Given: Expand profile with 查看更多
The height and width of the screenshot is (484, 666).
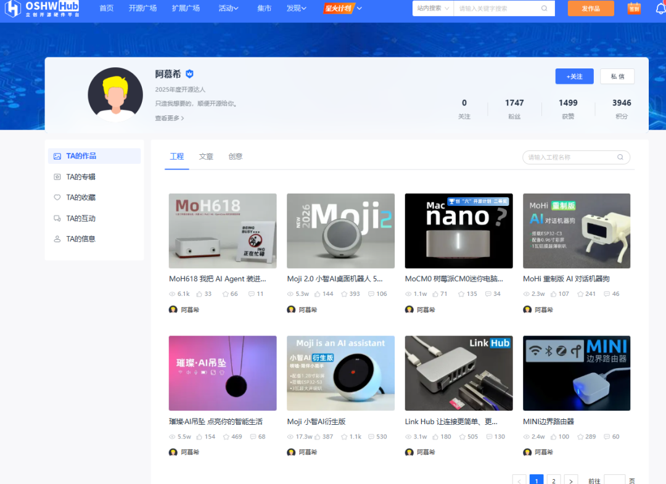Looking at the screenshot, I should point(170,118).
